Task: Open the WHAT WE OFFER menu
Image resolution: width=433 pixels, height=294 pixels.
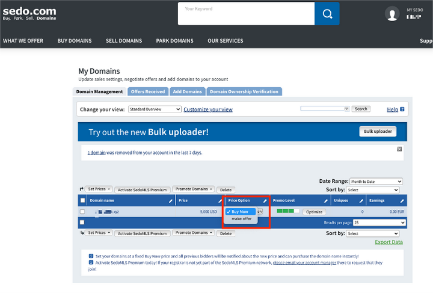Action: tap(23, 41)
